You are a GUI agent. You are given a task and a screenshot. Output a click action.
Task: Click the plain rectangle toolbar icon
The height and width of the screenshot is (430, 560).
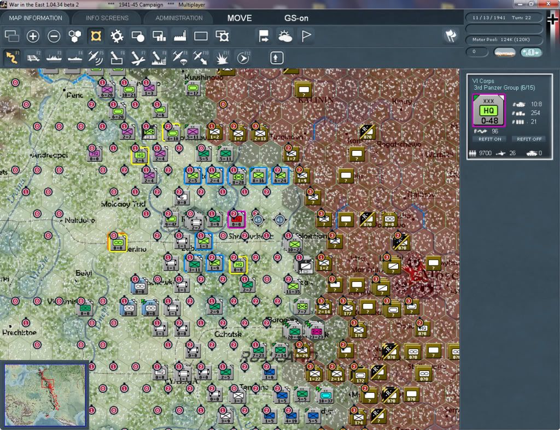[201, 36]
